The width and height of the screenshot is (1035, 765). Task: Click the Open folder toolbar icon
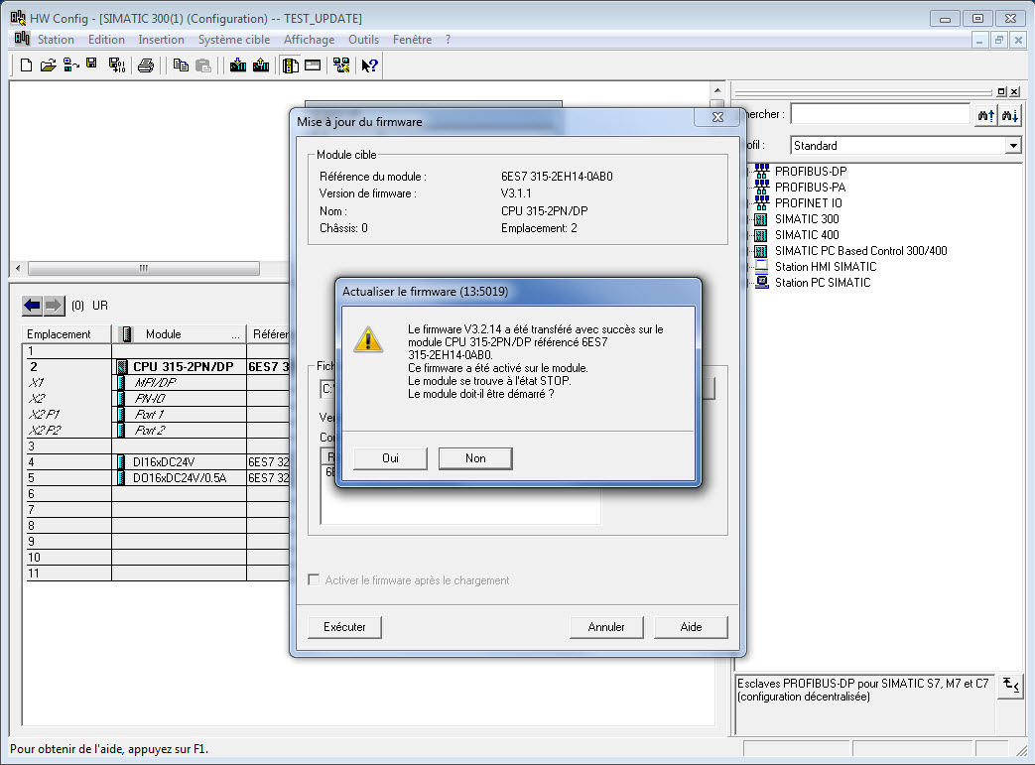point(48,65)
